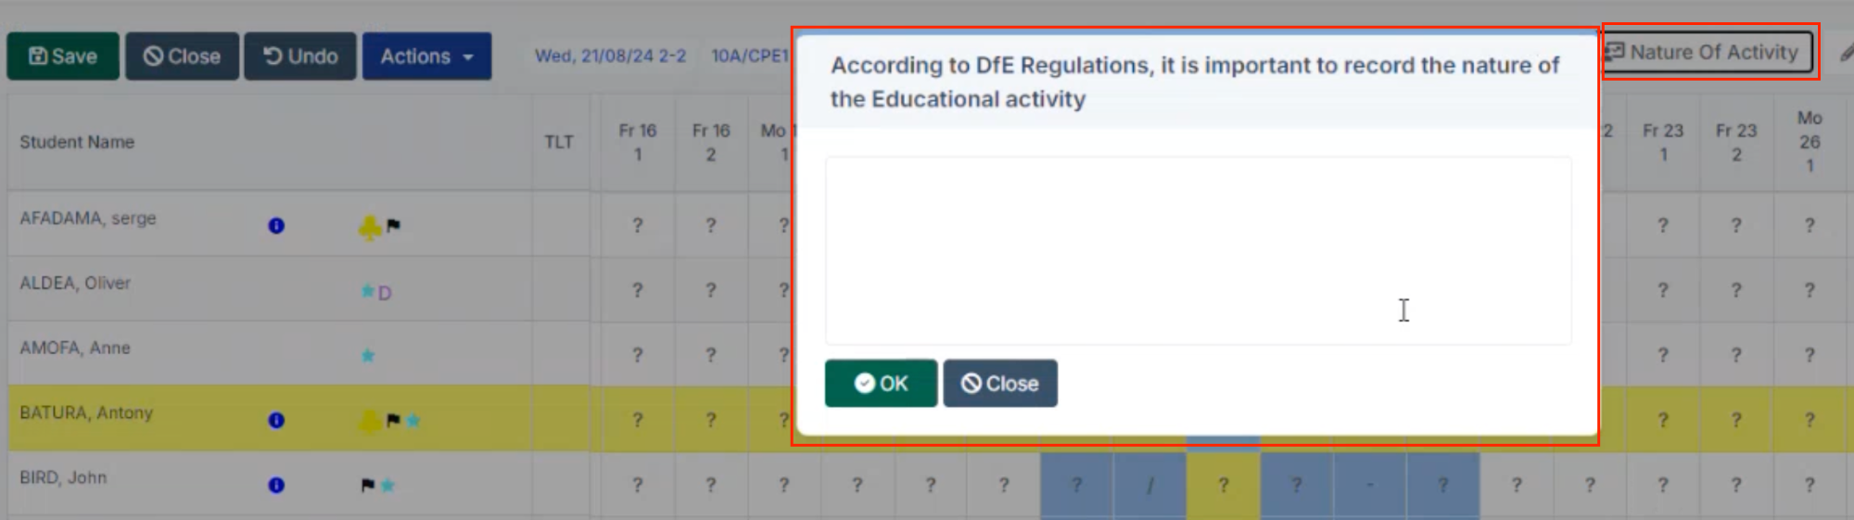Confirm the dialog with the OK button
Screen dimensions: 1854x520
point(881,384)
